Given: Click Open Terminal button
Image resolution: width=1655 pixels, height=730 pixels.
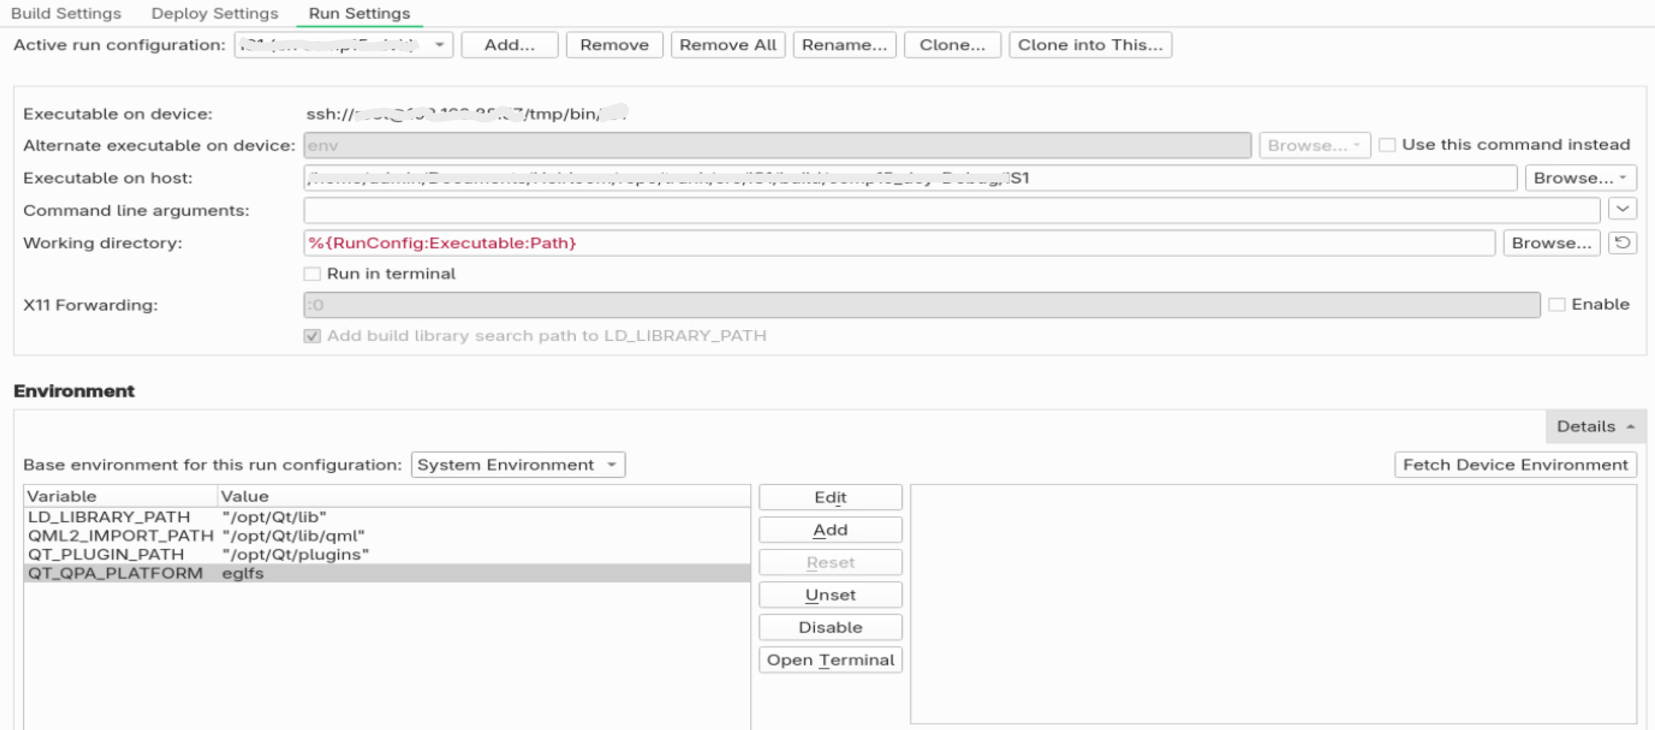Looking at the screenshot, I should point(830,659).
